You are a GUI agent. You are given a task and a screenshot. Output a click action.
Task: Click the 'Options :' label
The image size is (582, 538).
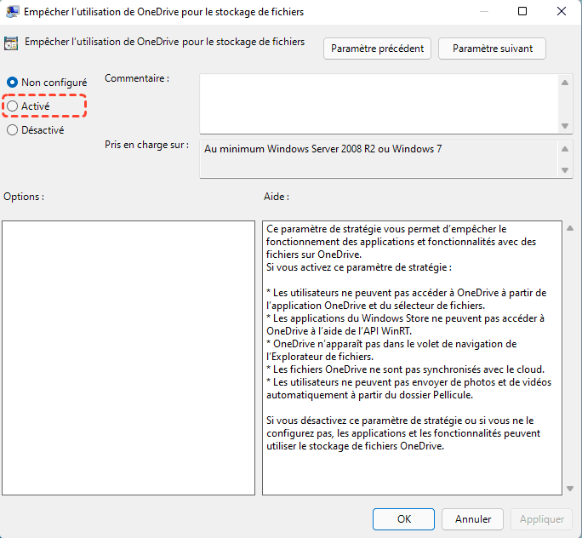(x=24, y=197)
